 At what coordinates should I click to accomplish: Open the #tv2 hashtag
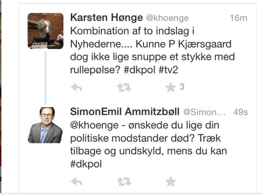168,70
